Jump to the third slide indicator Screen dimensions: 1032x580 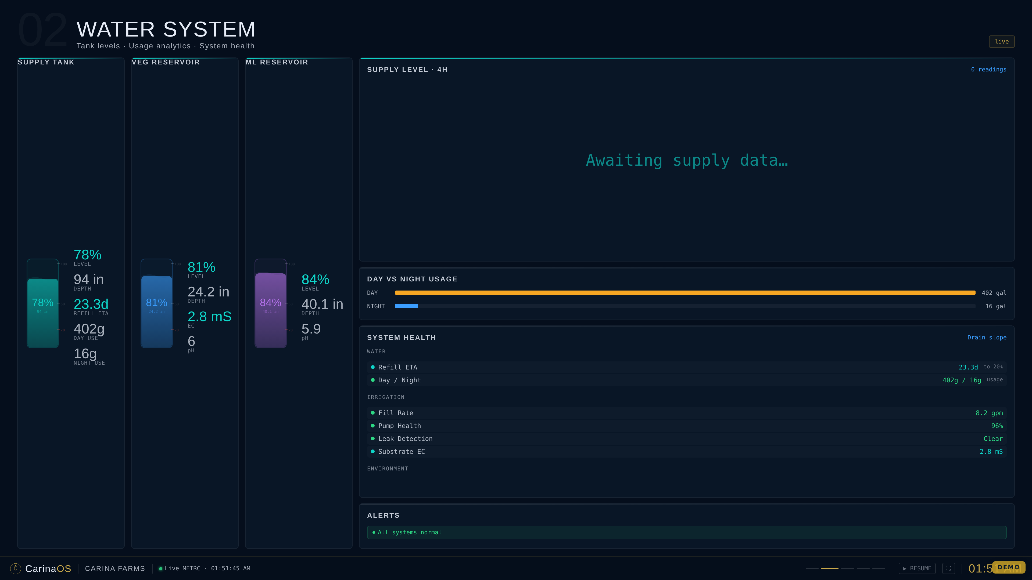[x=847, y=568]
